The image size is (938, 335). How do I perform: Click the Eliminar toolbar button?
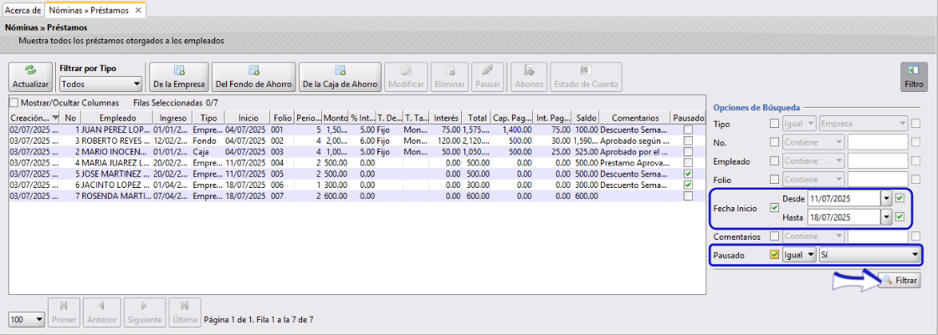449,77
